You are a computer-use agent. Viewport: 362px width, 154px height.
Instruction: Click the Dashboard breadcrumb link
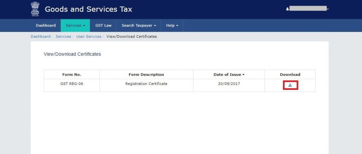click(x=40, y=37)
